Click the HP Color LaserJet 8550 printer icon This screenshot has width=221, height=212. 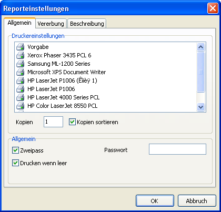(x=21, y=106)
